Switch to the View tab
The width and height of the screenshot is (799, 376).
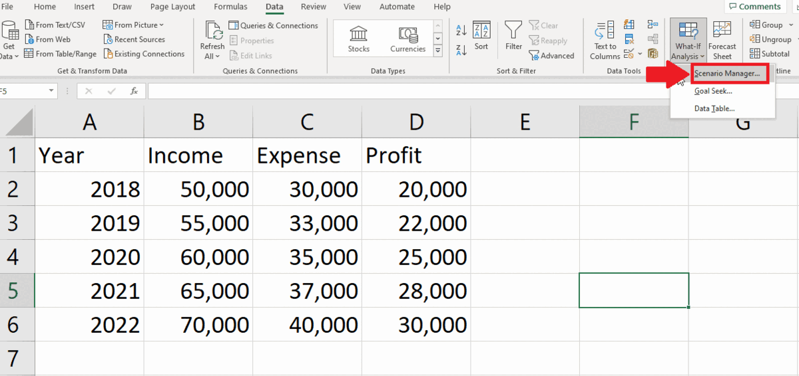(352, 7)
